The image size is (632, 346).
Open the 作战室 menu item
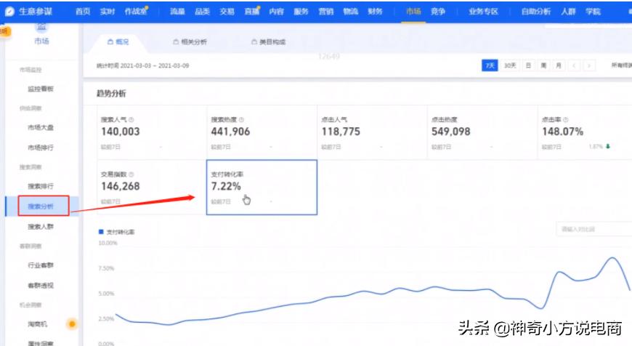136,12
